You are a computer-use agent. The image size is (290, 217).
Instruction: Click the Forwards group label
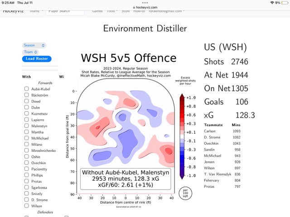[45, 83]
